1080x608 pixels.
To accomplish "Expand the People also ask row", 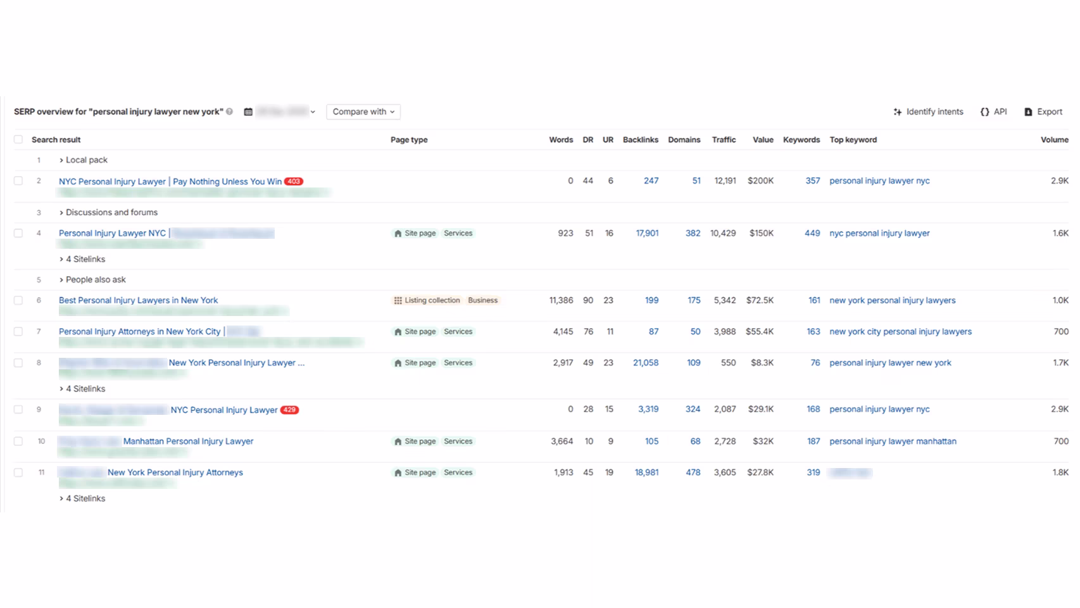I will [x=92, y=279].
